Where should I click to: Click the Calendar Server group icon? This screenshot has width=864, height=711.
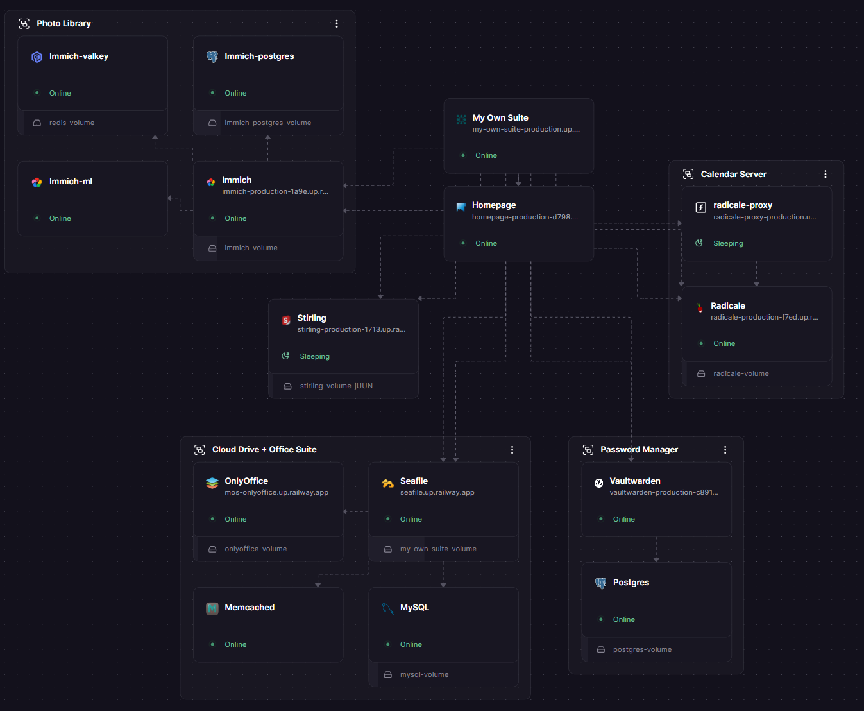[688, 174]
